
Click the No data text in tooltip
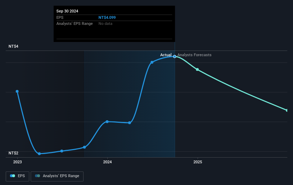coord(105,24)
